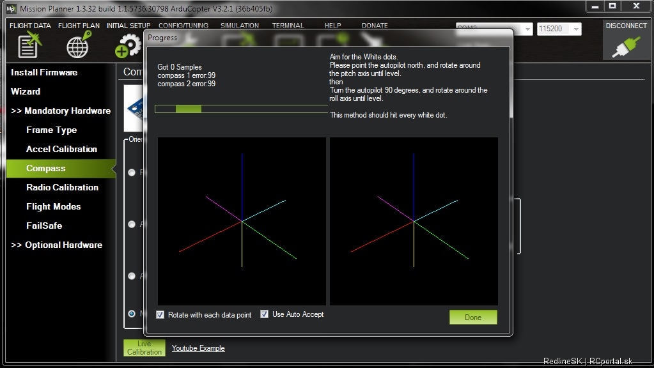The width and height of the screenshot is (654, 368).
Task: Click 'This method should hit every white dot.'
Action: pos(388,115)
